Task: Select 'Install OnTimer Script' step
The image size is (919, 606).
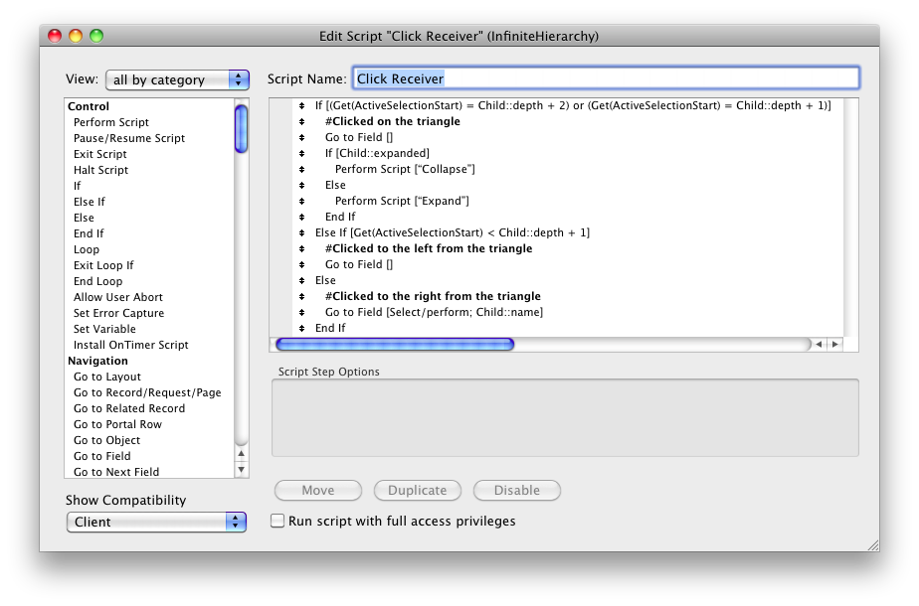Action: coord(130,345)
